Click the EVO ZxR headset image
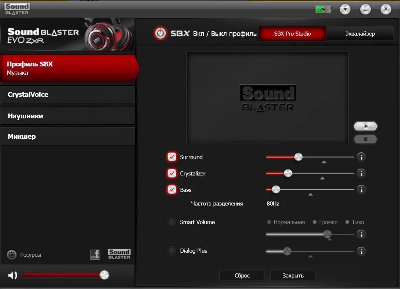Screen dimensions: 400x289 [109, 35]
